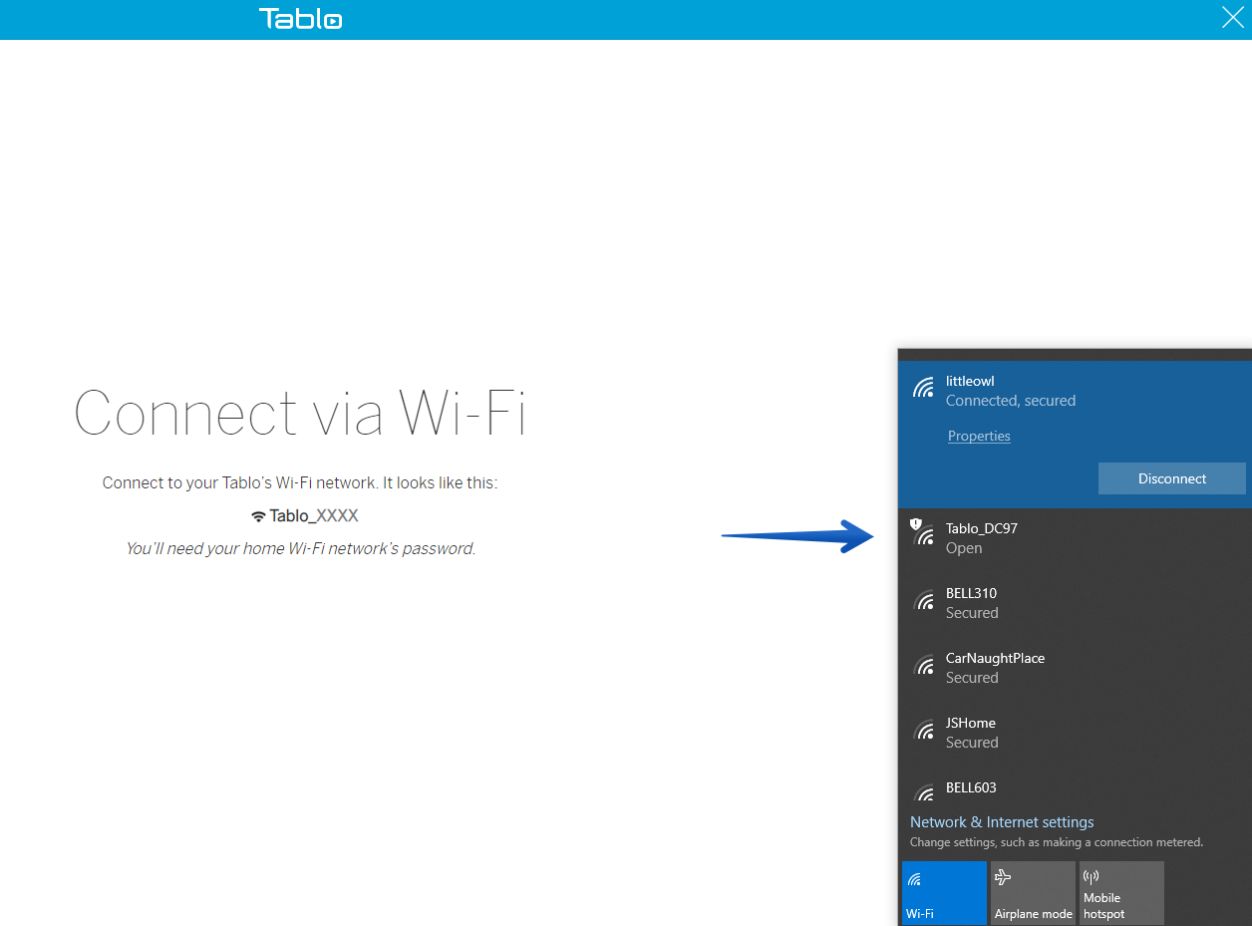1252x926 pixels.
Task: Open Network & Internet settings
Action: point(1002,822)
